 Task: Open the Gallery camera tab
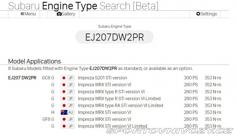click(66, 14)
